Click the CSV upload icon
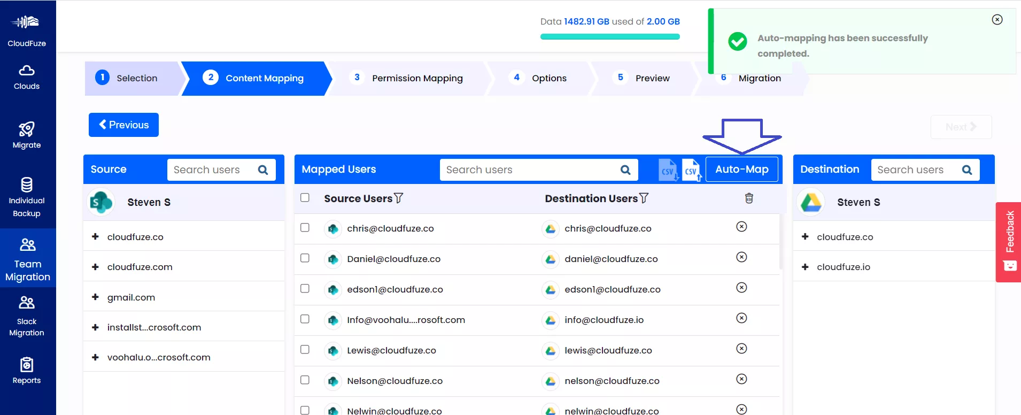 click(692, 170)
